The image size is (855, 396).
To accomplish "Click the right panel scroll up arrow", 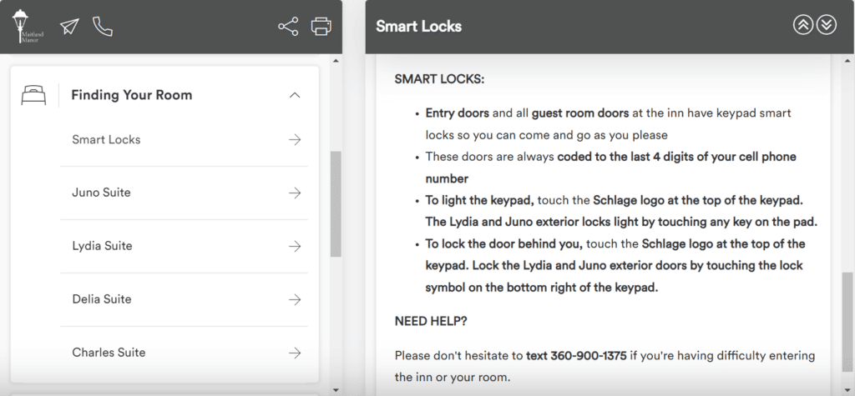I will (x=847, y=61).
